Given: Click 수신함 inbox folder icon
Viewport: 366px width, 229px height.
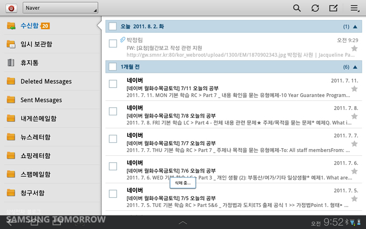Looking at the screenshot, I should pyautogui.click(x=11, y=26).
